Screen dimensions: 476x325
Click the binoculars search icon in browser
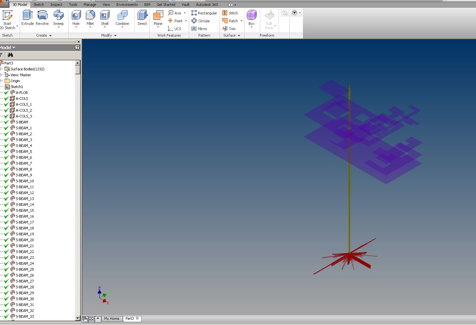pos(10,55)
